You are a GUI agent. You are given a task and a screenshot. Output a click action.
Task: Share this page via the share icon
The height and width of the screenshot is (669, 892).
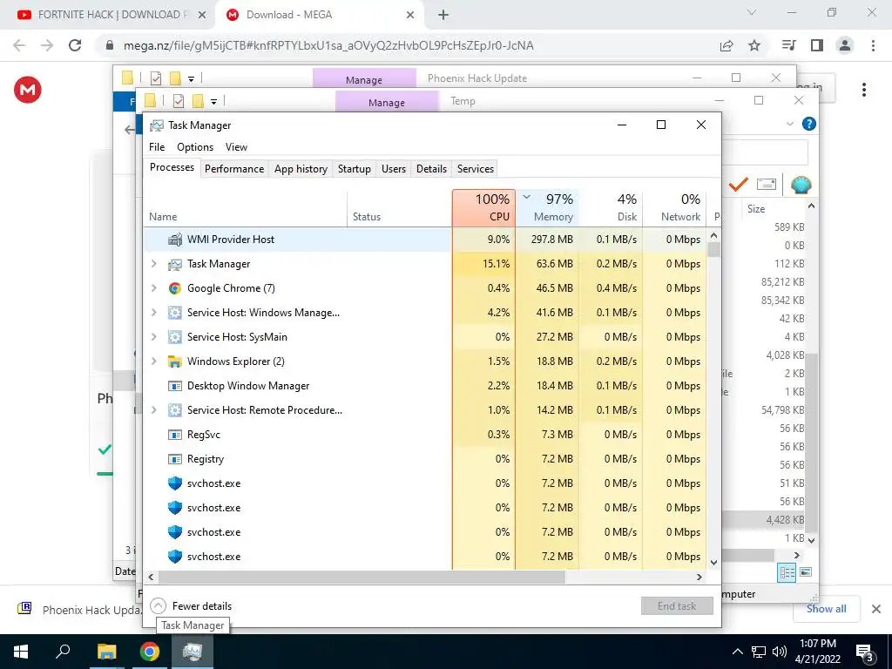click(726, 45)
